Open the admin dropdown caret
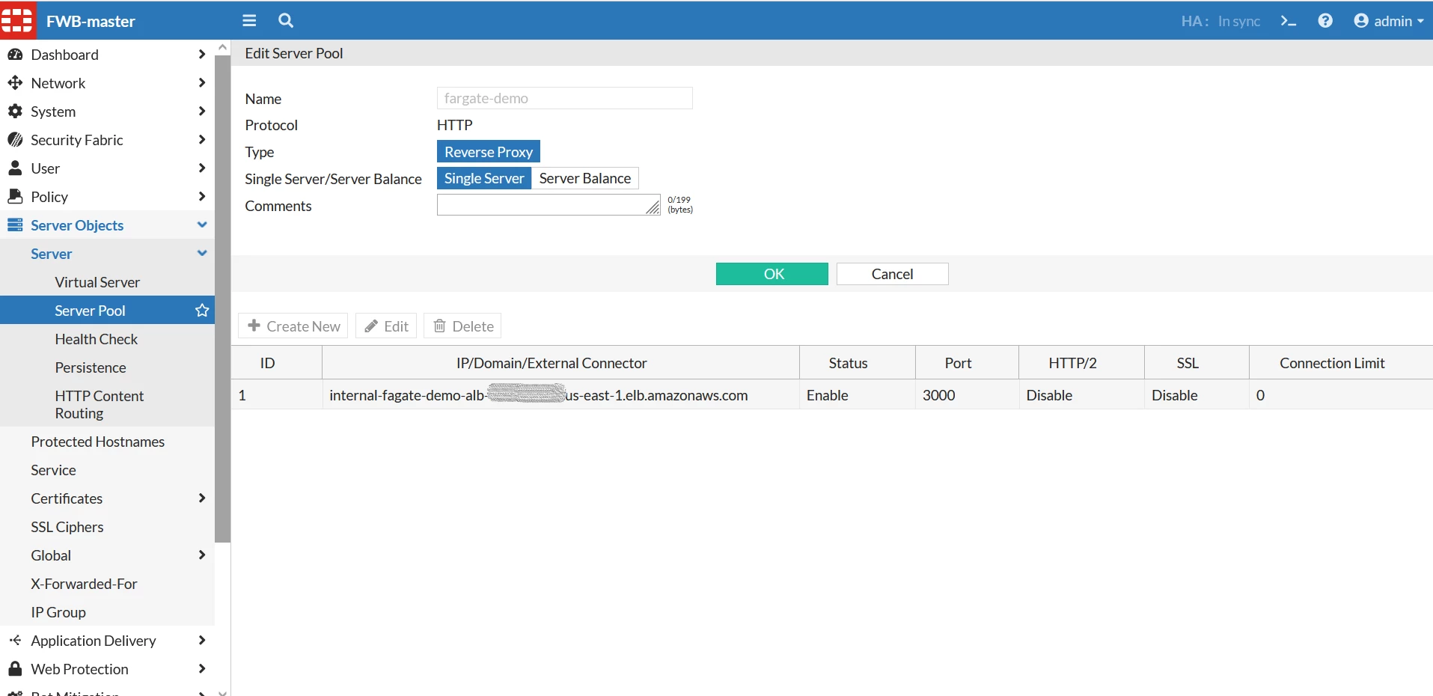Screen dimensions: 1433x696 1420,22
